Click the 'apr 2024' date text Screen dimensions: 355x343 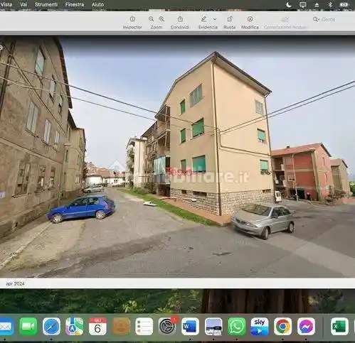click(x=15, y=283)
